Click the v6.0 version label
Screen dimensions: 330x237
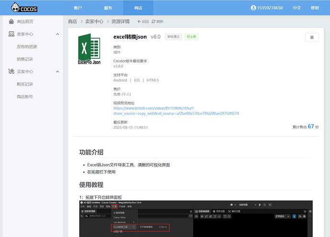click(x=155, y=37)
